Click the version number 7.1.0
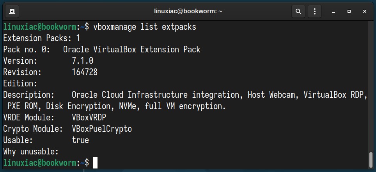 [82, 61]
